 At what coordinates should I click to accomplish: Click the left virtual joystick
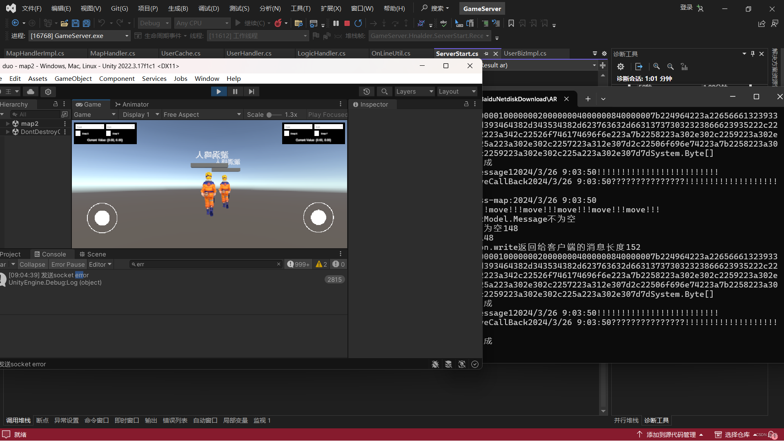[x=102, y=218]
